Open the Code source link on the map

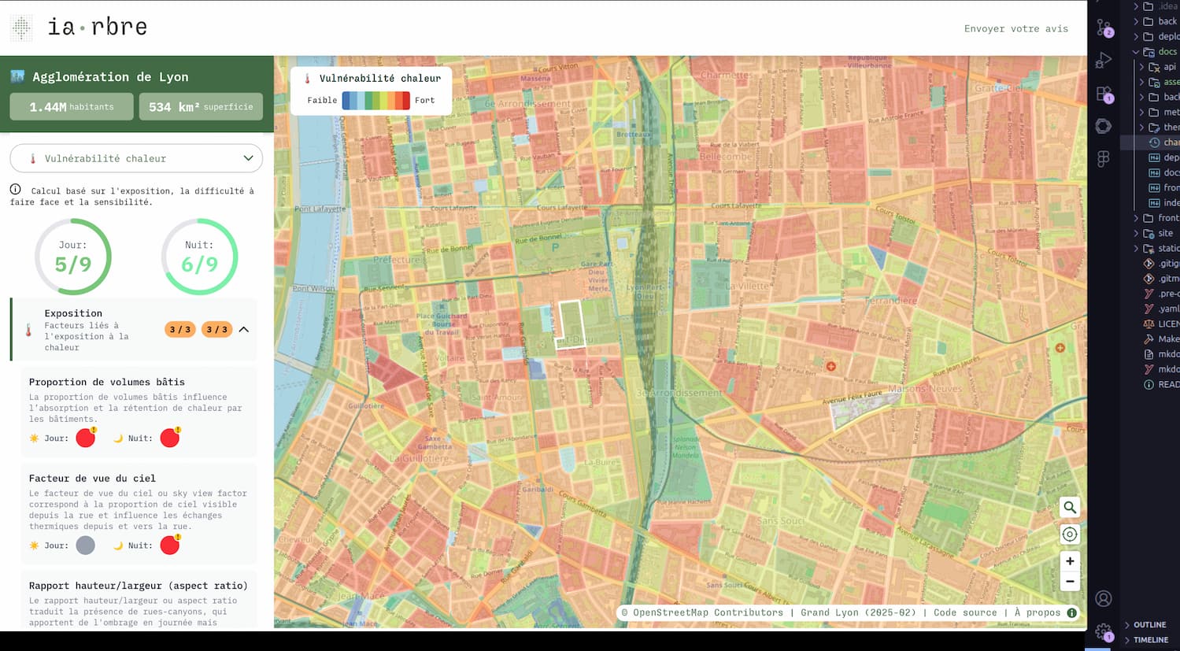coord(964,612)
